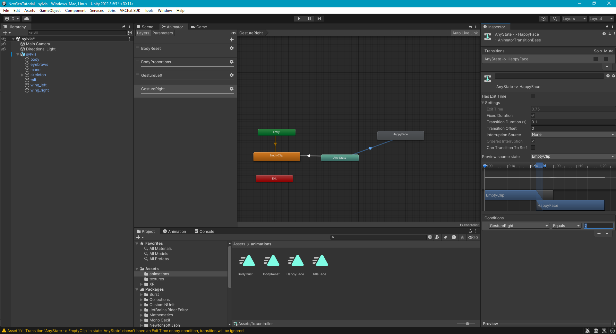The width and height of the screenshot is (616, 334).
Task: Click the Project panel add (+) dropdown
Action: tap(140, 237)
